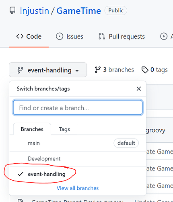This screenshot has height=202, width=173.
Task: Focus the Find or create a branch field
Action: (x=78, y=107)
